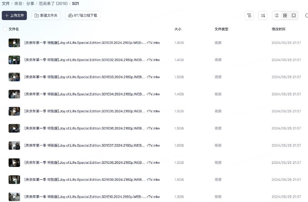Image resolution: width=308 pixels, height=202 pixels.
Task: Click the search icon at right edge
Action: (x=306, y=15)
